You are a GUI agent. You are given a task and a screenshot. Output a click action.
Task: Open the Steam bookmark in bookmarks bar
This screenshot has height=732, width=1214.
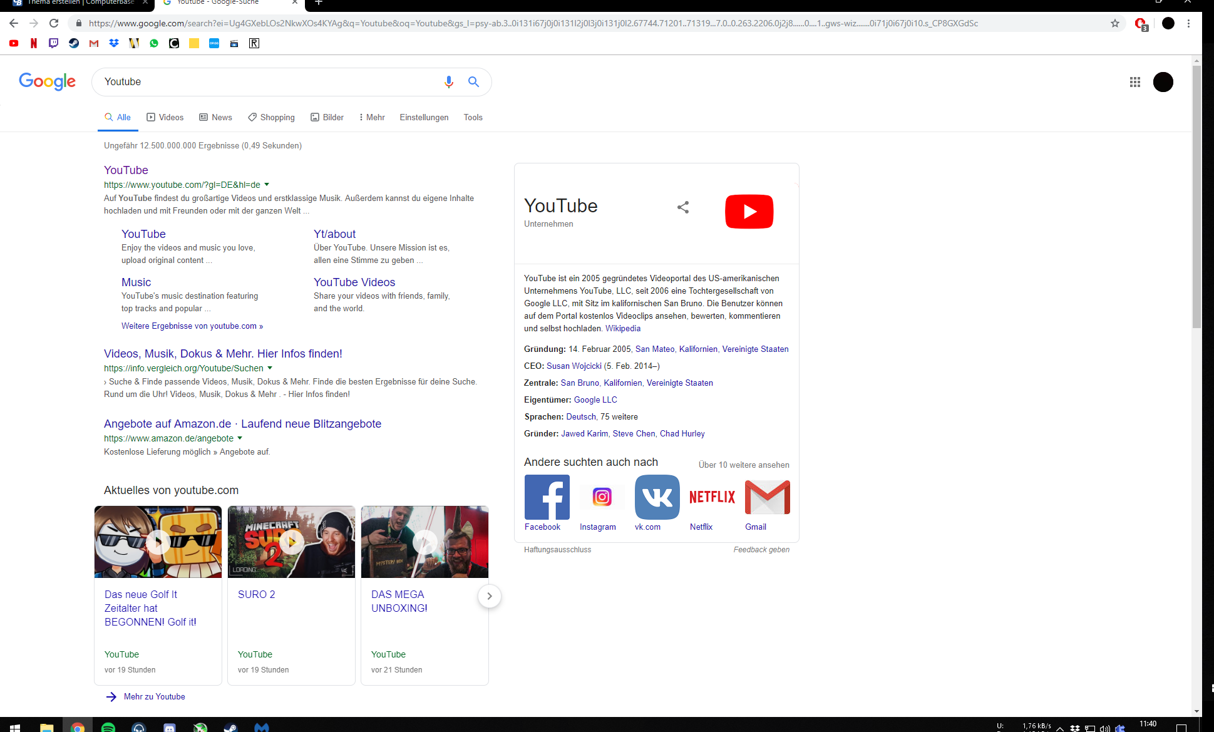(74, 43)
